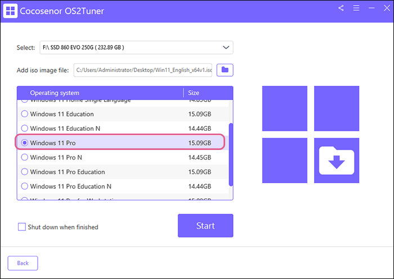Click the download folder tile graphic
Viewport: 394px width, 279px height.
click(x=337, y=161)
